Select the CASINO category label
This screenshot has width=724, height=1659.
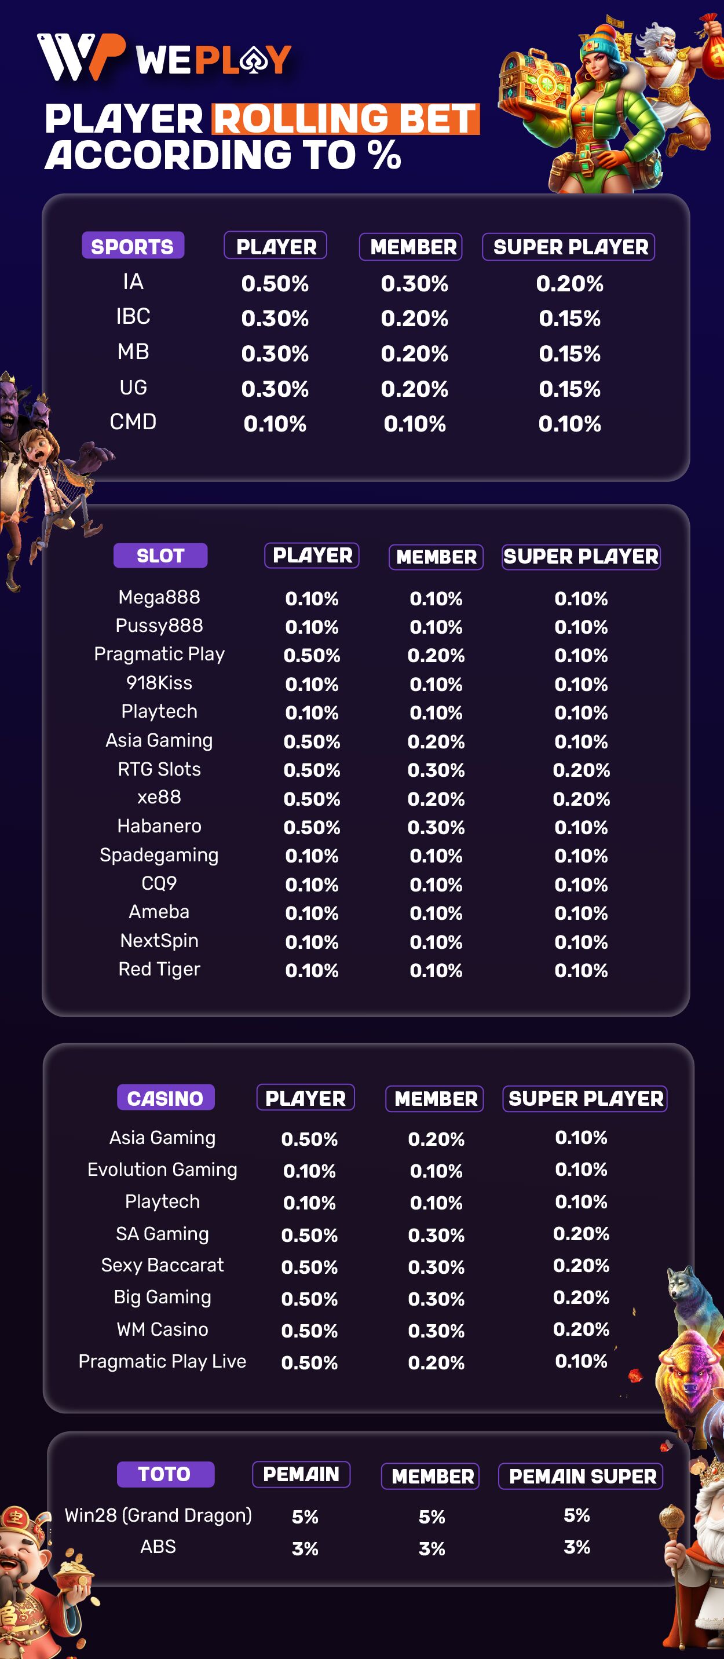(x=166, y=1098)
